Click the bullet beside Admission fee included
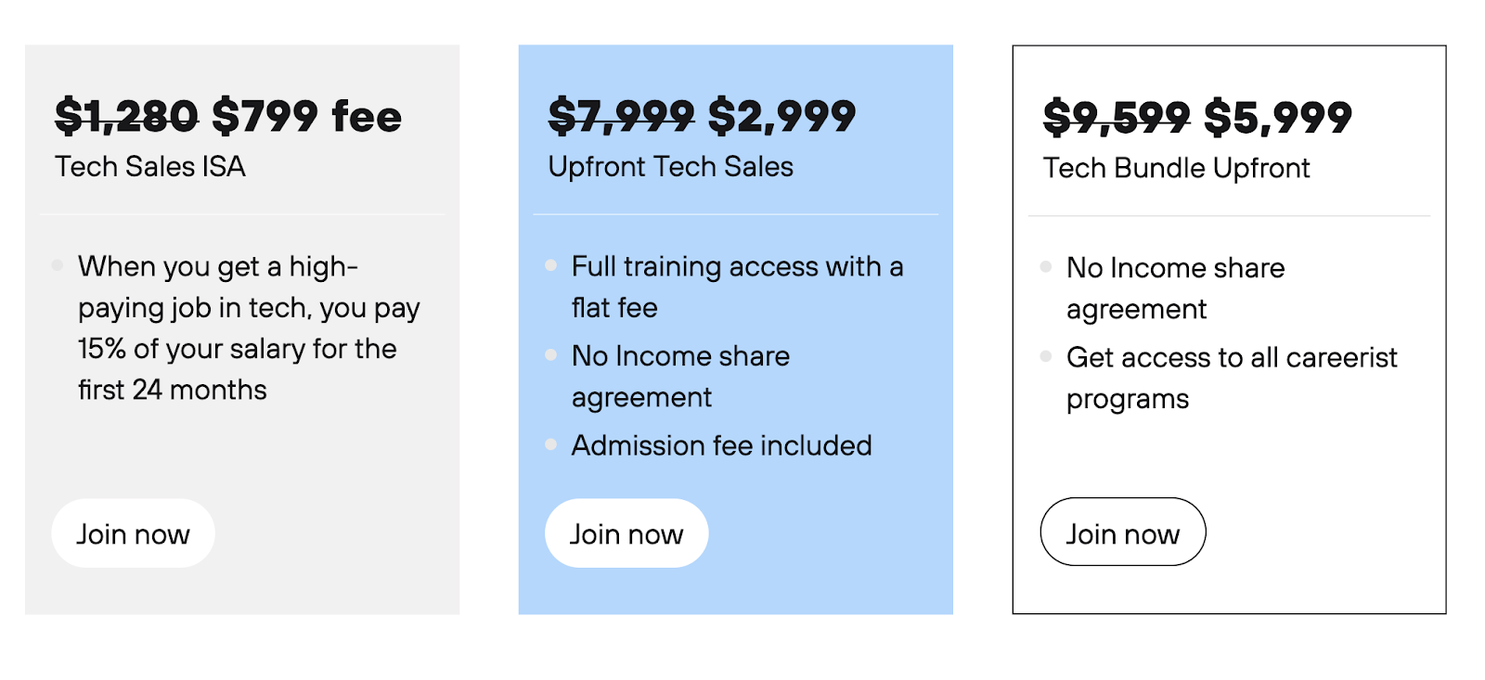This screenshot has width=1485, height=680. pos(551,444)
